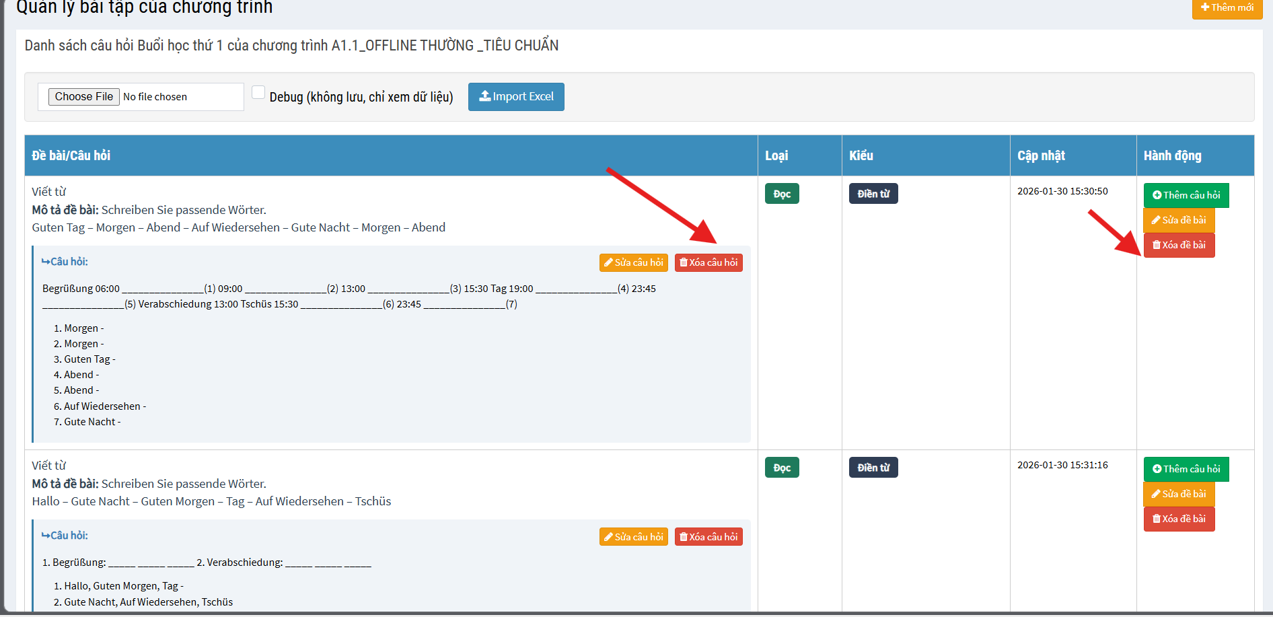1273x617 pixels.
Task: Click Thêm mới button at top right
Action: tap(1227, 8)
